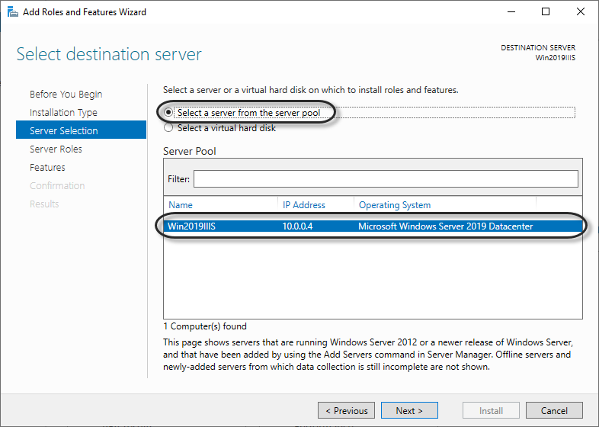Jump to Server Roles step
The width and height of the screenshot is (599, 427).
pyautogui.click(x=56, y=149)
